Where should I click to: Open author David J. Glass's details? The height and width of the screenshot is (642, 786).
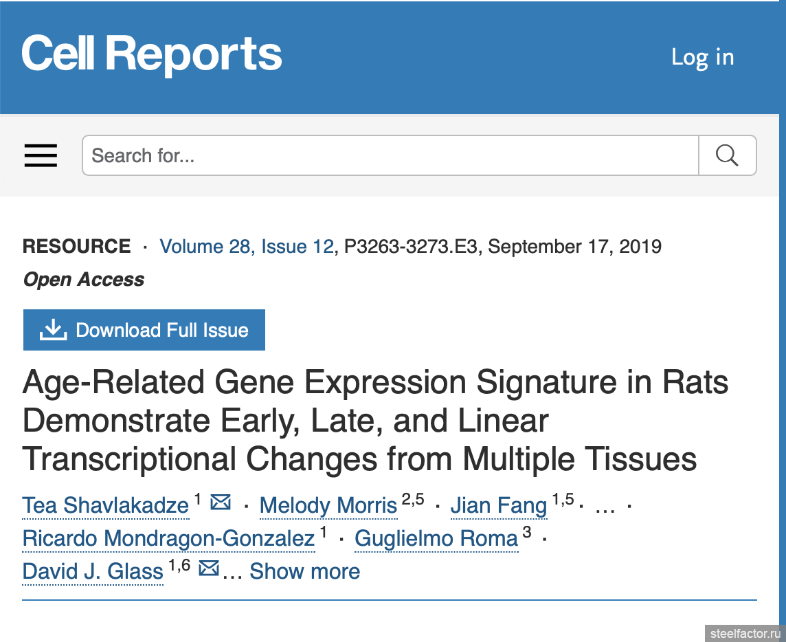(93, 571)
